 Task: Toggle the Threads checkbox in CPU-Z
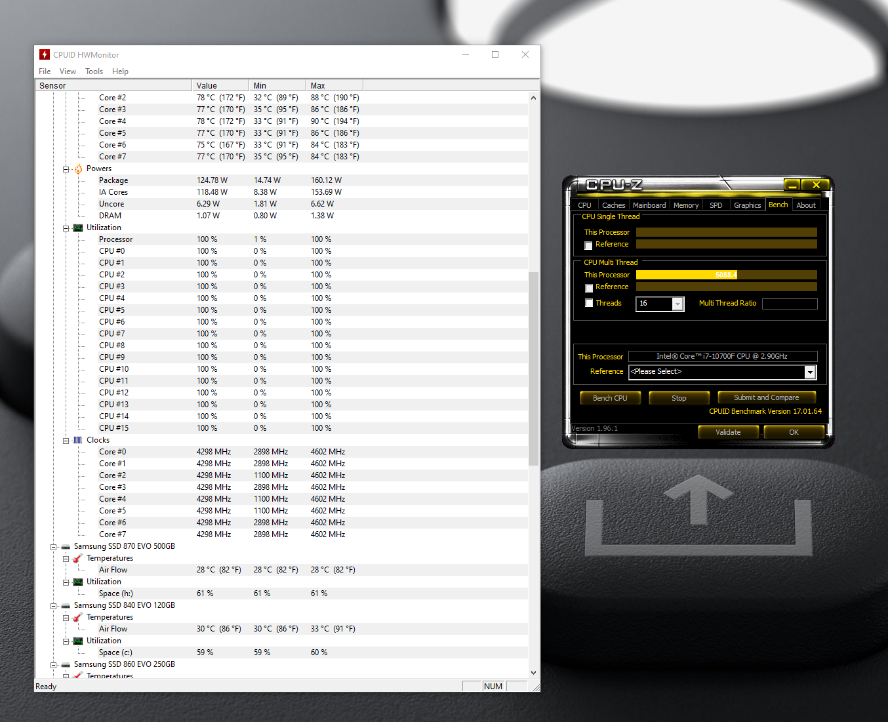(588, 303)
